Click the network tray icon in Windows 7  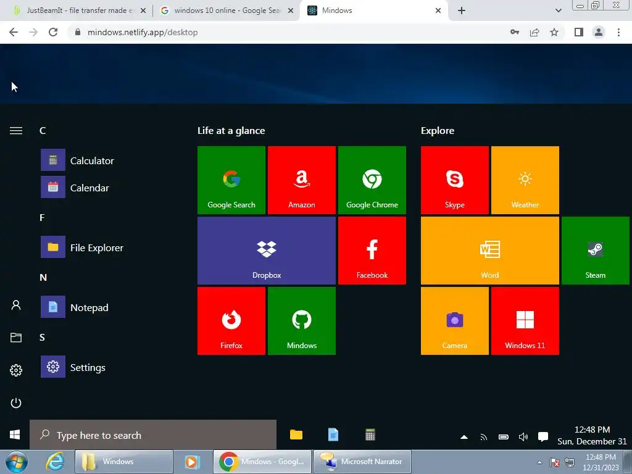[x=570, y=462]
